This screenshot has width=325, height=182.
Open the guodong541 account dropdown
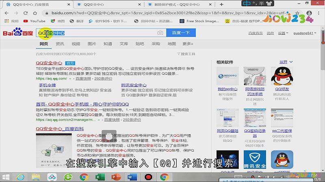305,33
